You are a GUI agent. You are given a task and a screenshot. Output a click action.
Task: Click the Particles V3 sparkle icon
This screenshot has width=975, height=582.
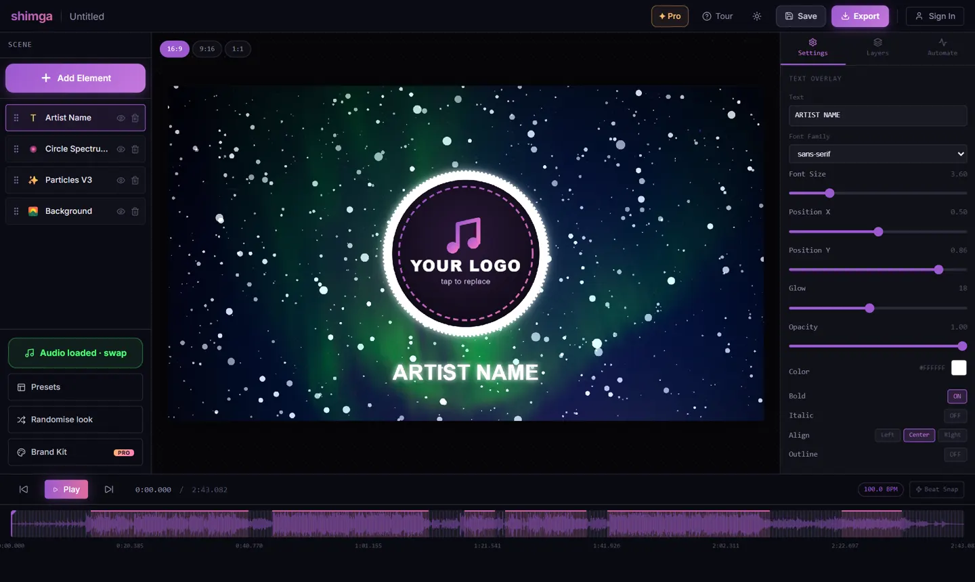coord(33,180)
